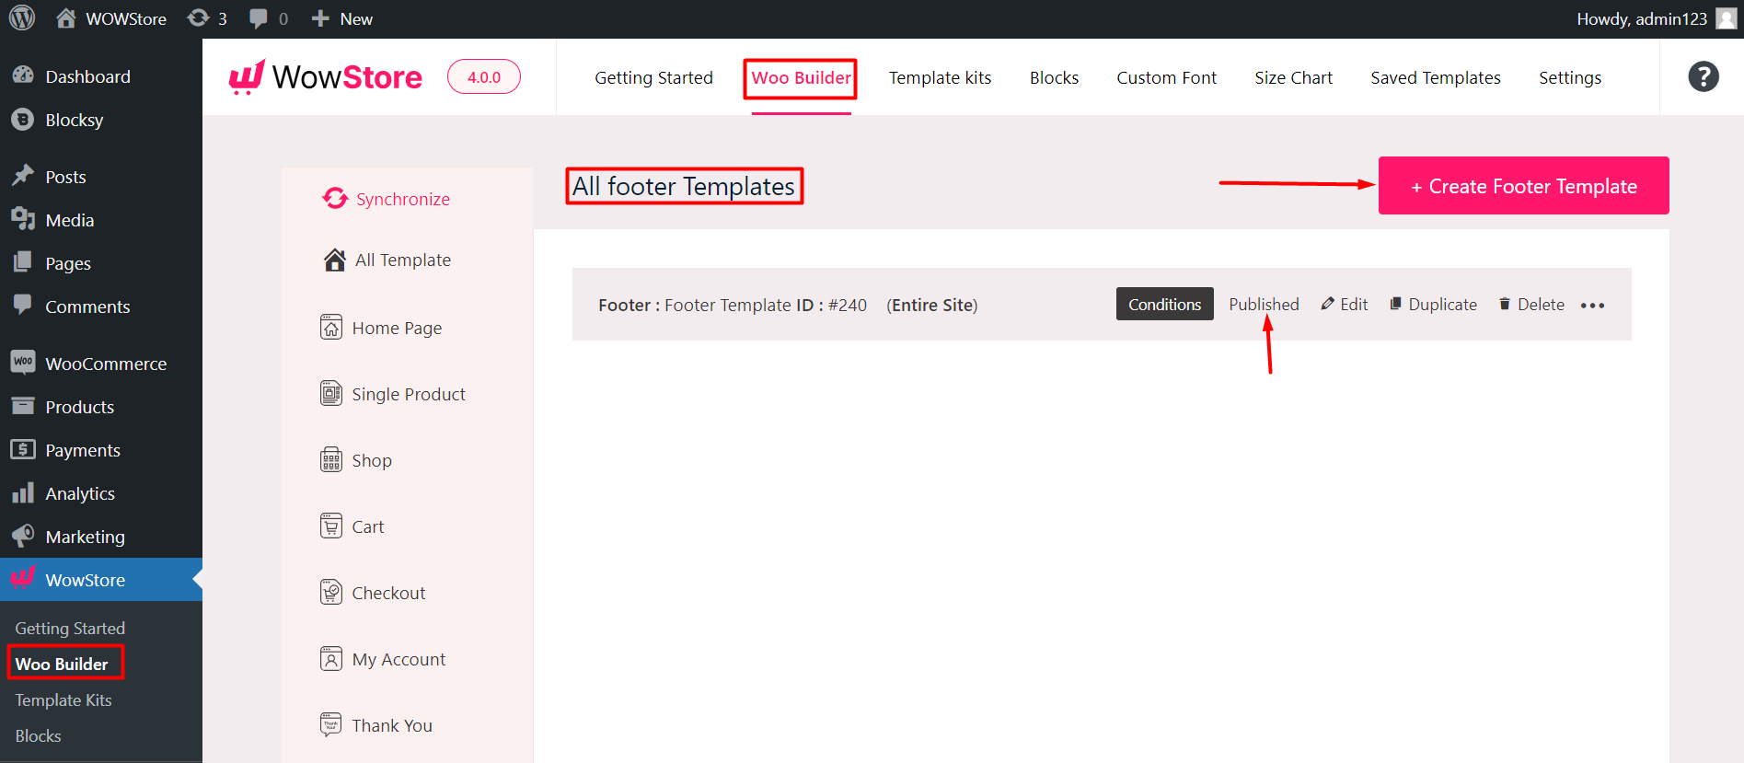Open the Blocks tab in header

(1054, 78)
